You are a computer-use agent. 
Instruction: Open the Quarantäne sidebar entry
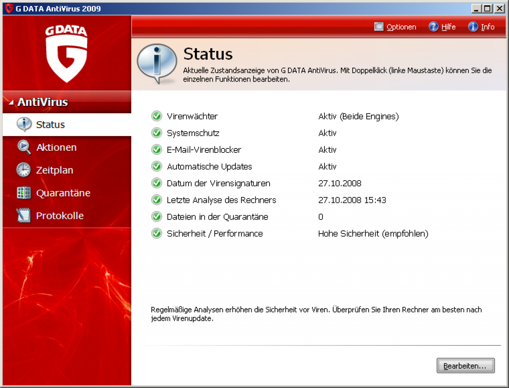coord(67,193)
